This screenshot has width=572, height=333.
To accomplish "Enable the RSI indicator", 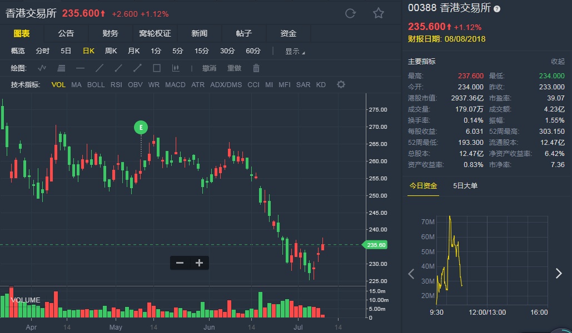I will pyautogui.click(x=116, y=85).
